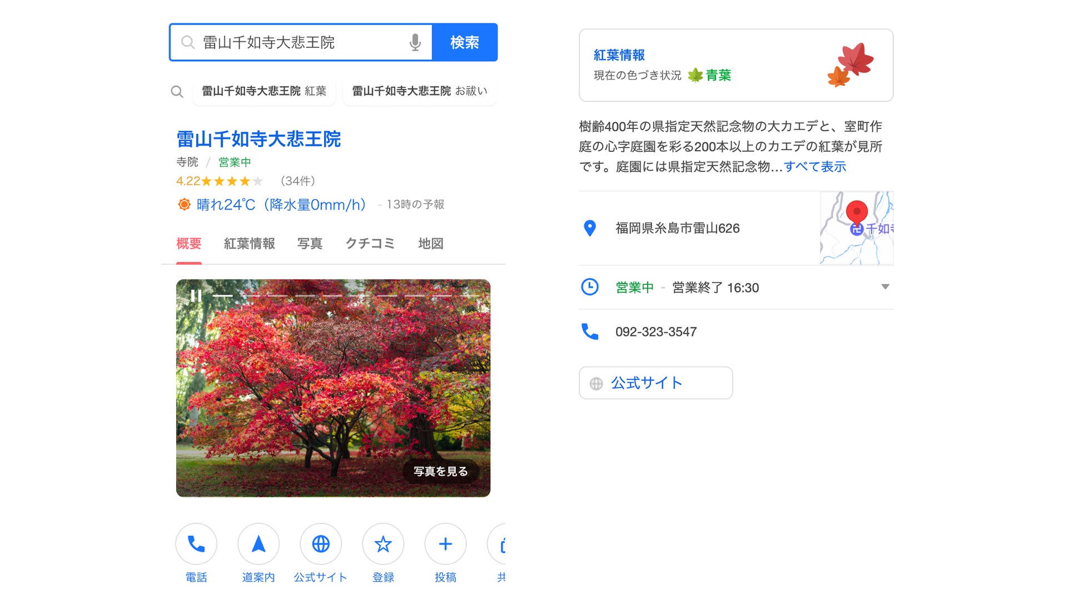The image size is (1084, 610).
Task: Open the クチコミ tab
Action: pos(370,244)
